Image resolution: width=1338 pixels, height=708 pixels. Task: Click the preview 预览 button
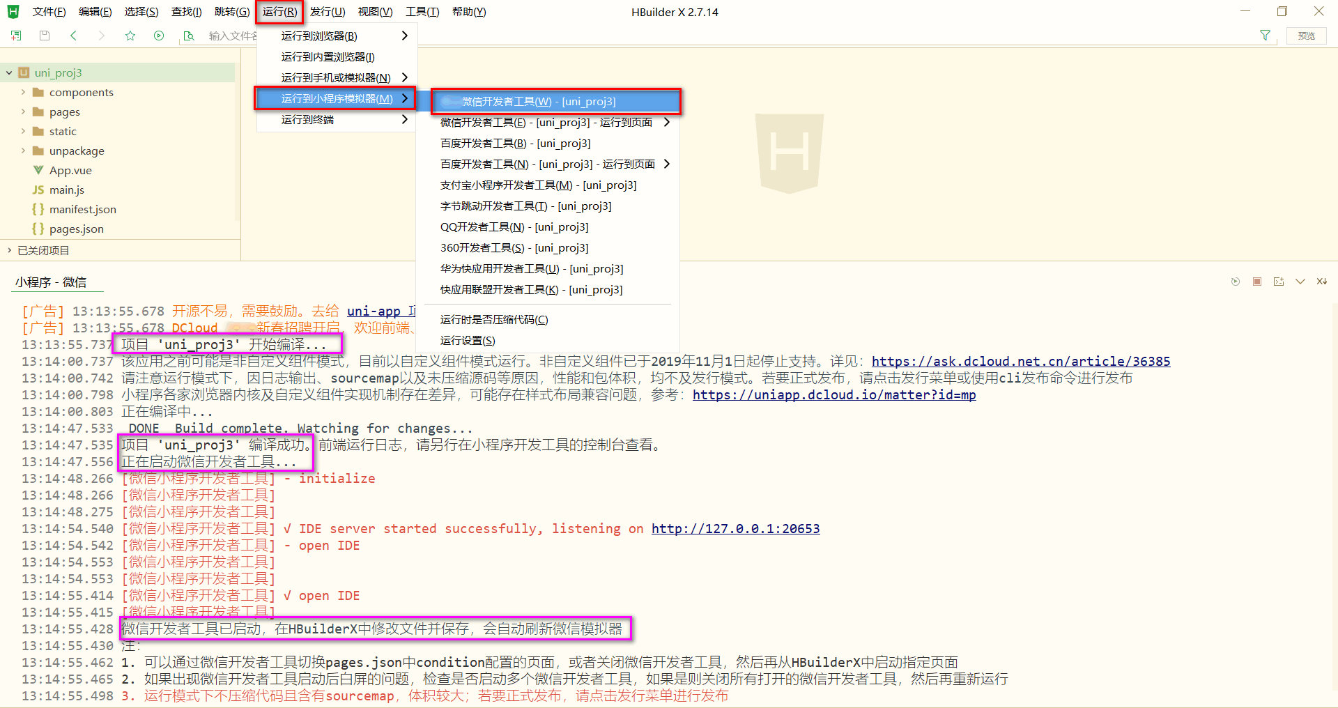pyautogui.click(x=1307, y=36)
